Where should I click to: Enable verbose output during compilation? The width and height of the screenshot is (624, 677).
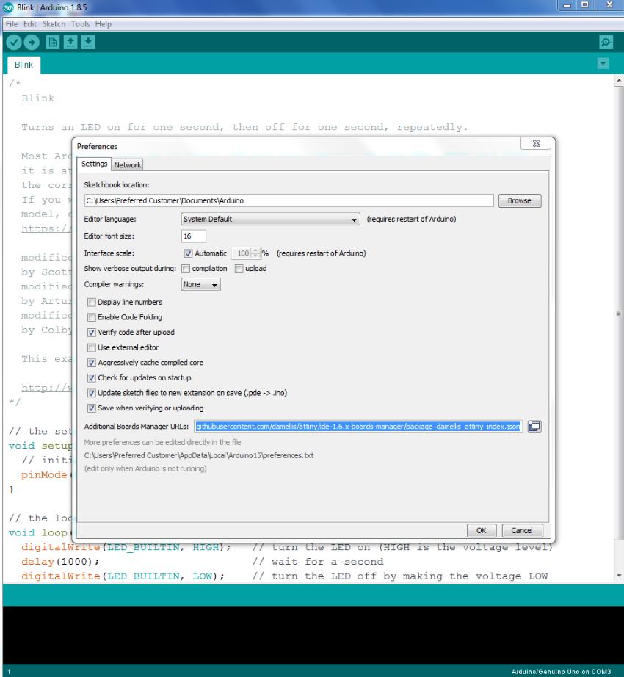coord(186,269)
